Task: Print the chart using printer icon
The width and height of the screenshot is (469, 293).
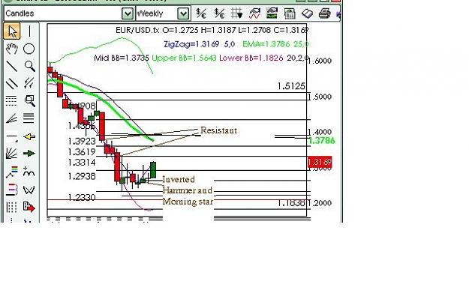Action: click(324, 13)
